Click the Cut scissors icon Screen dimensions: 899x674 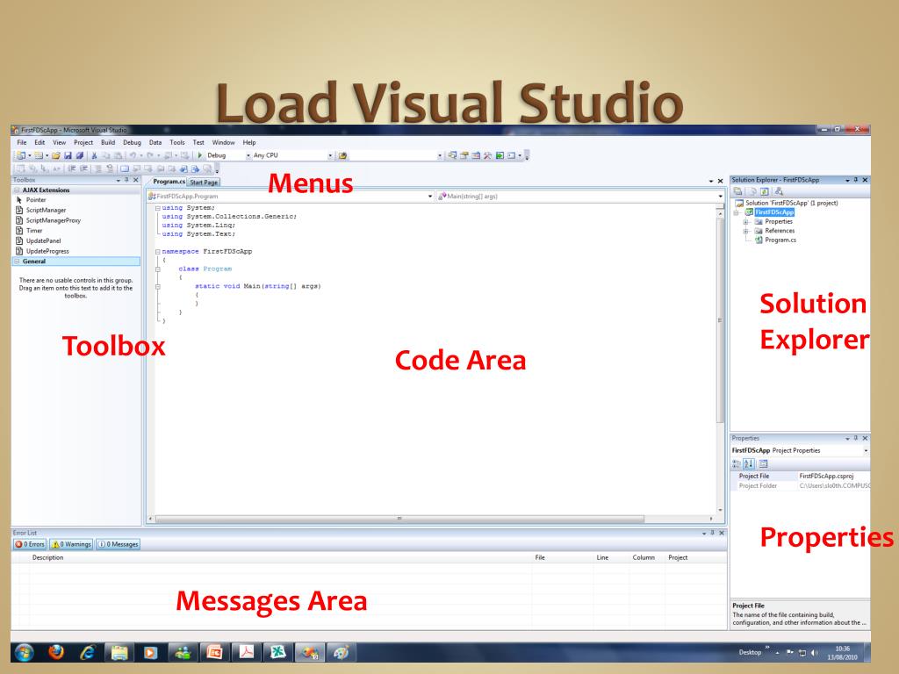click(94, 155)
